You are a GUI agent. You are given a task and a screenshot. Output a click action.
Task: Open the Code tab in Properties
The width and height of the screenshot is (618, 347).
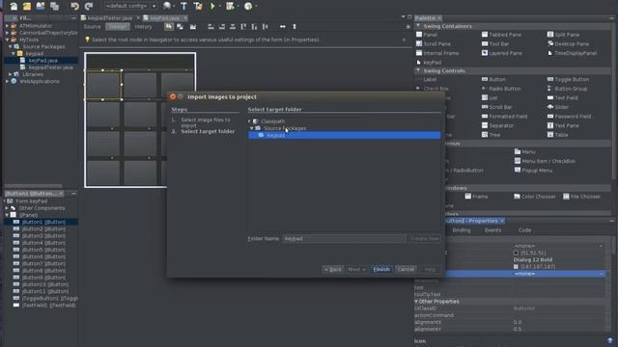point(524,230)
